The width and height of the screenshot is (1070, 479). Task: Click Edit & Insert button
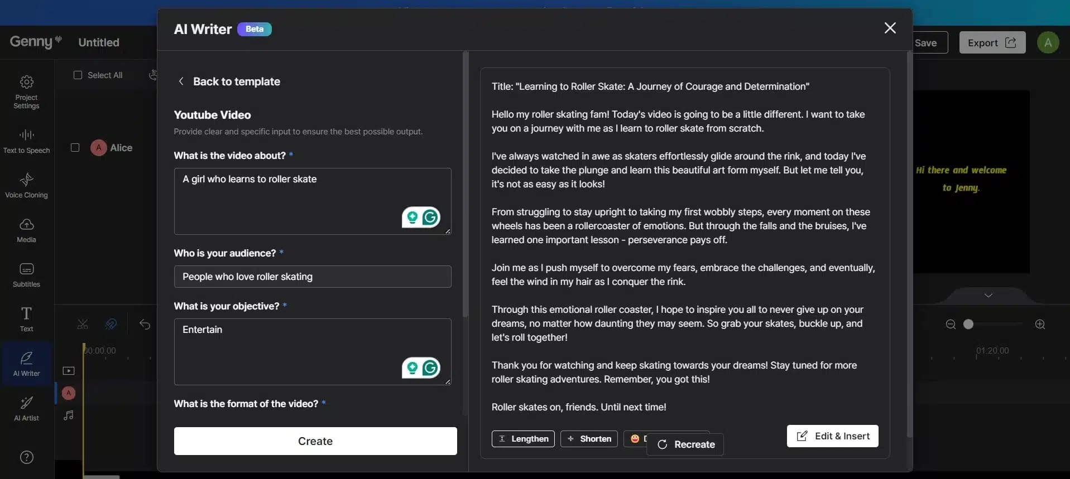(x=832, y=436)
